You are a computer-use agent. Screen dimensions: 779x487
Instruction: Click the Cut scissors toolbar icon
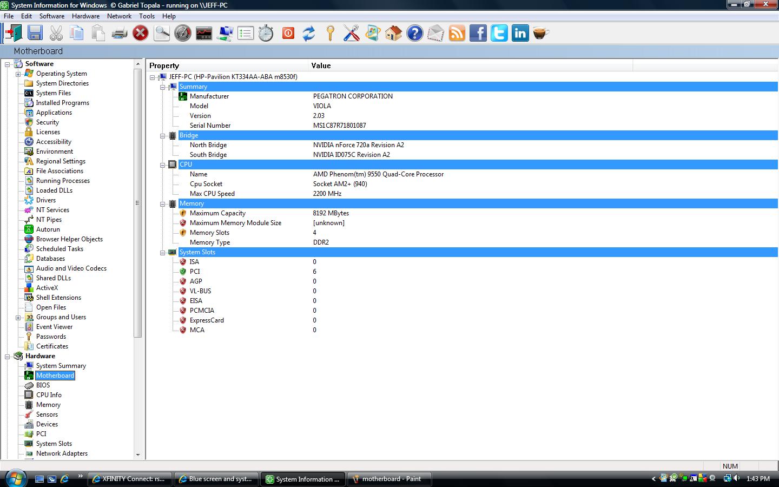[x=56, y=34]
